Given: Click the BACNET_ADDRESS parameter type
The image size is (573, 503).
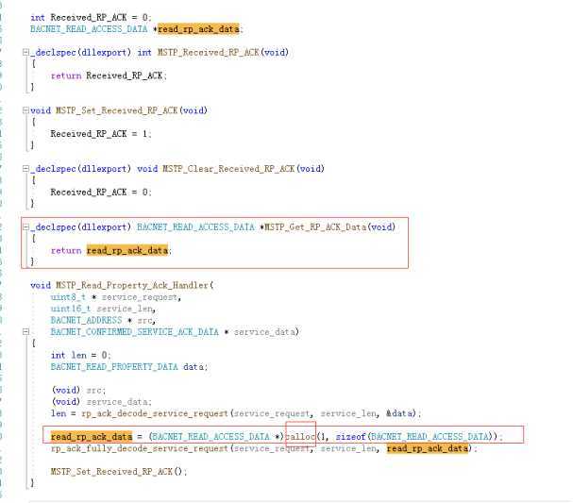Looking at the screenshot, I should pyautogui.click(x=86, y=320).
